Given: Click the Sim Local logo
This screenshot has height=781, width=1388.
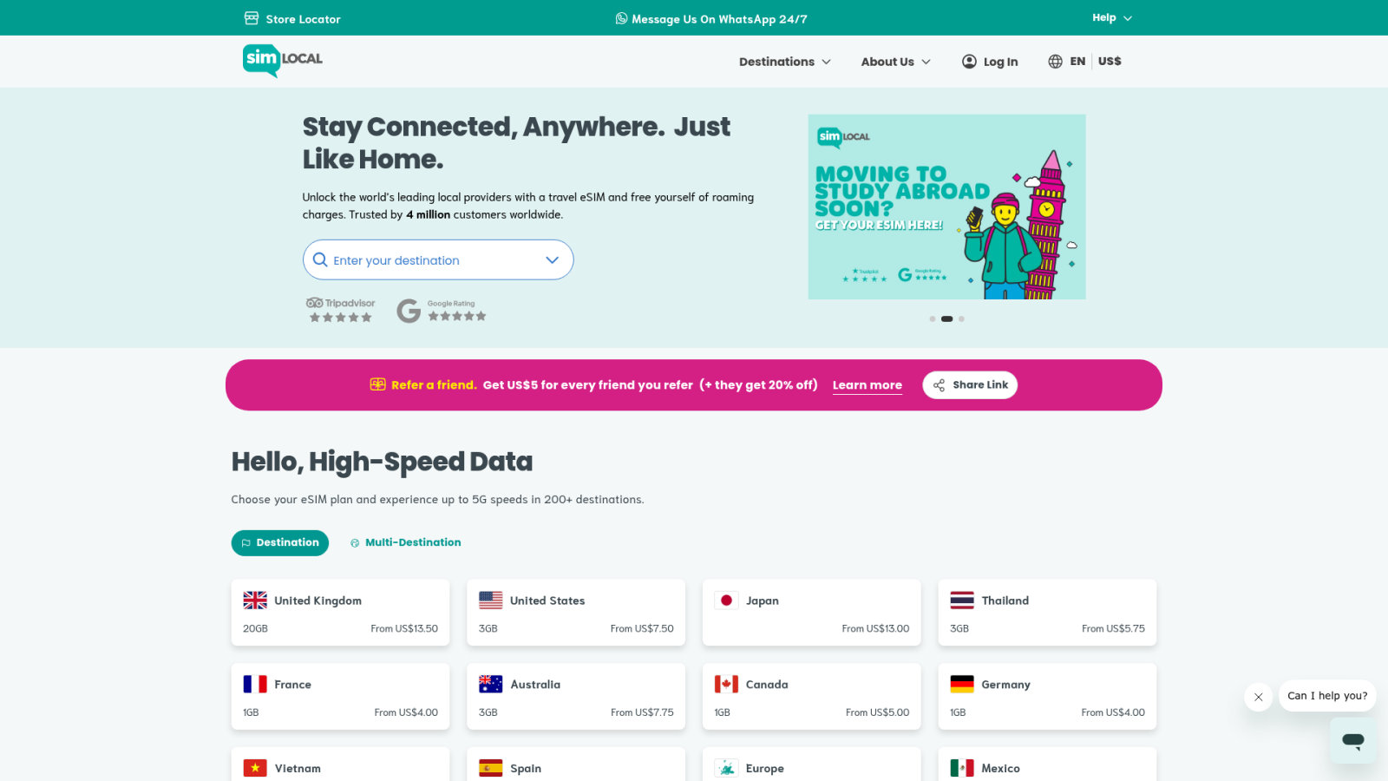Looking at the screenshot, I should point(283,60).
